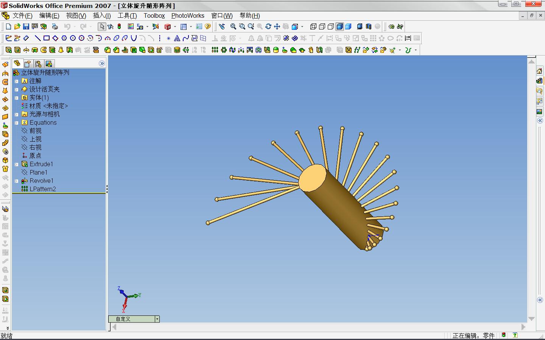The width and height of the screenshot is (545, 340).
Task: Expand the Equations tree node
Action: [16, 123]
